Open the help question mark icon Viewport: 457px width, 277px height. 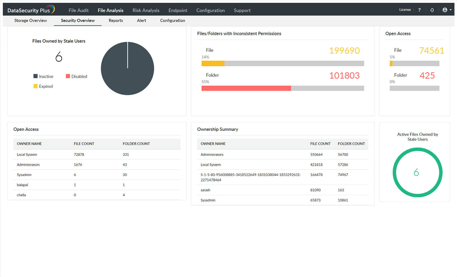coord(419,10)
